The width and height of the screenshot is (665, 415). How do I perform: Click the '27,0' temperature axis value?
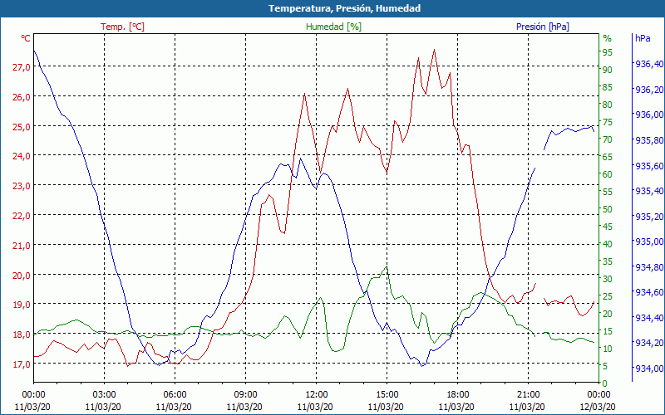click(x=22, y=67)
